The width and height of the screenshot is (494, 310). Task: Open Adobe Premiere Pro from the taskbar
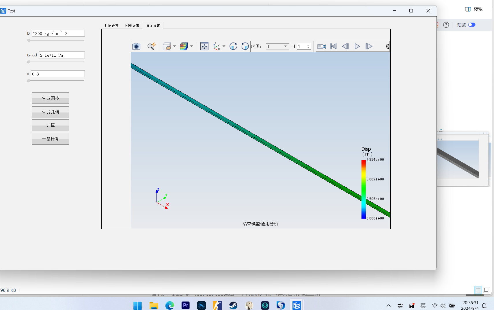[x=186, y=305]
